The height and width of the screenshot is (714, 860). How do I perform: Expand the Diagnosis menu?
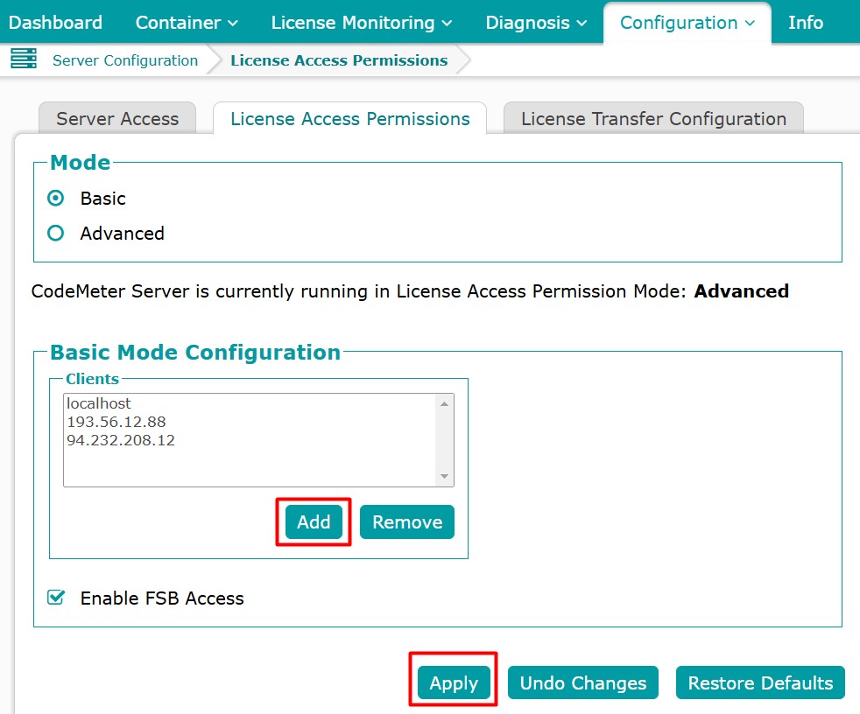click(x=536, y=23)
